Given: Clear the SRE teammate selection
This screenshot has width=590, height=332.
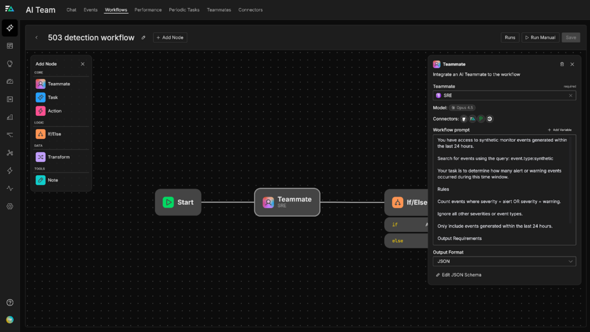Looking at the screenshot, I should click(570, 96).
